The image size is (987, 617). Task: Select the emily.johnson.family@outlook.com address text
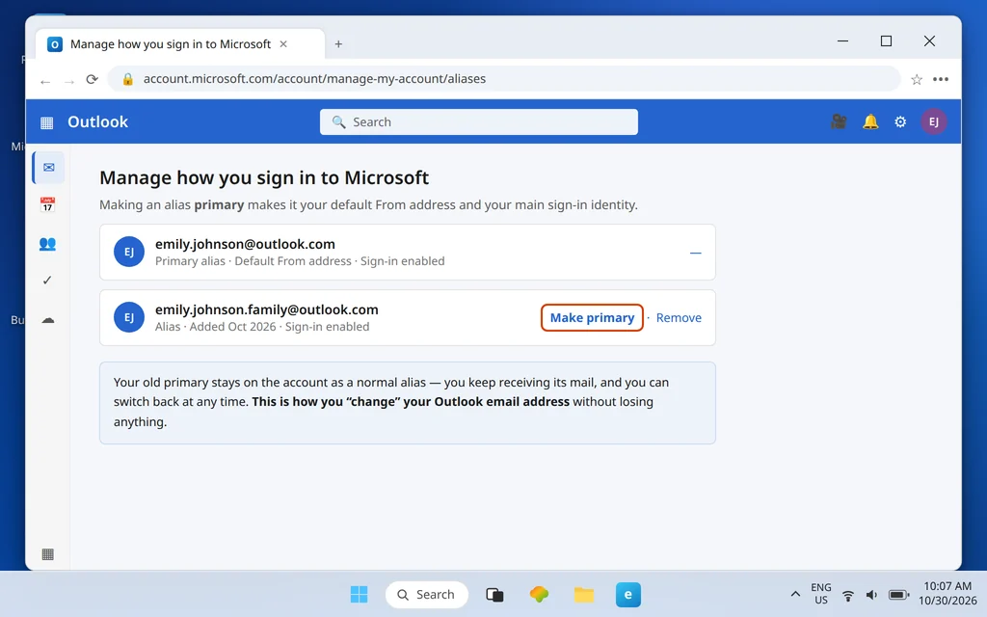267,309
